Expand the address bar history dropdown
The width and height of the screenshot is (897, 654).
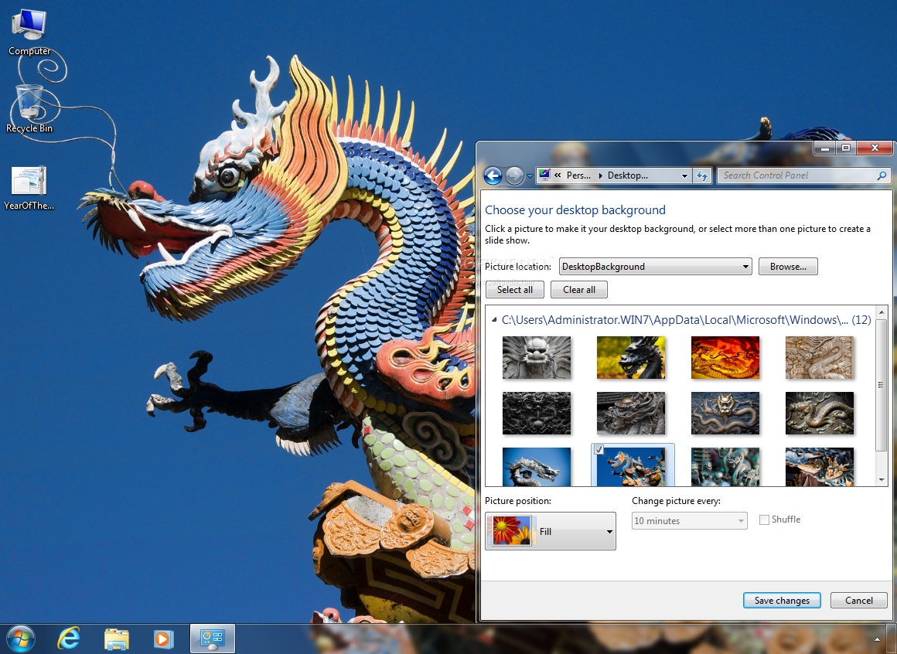[x=684, y=175]
